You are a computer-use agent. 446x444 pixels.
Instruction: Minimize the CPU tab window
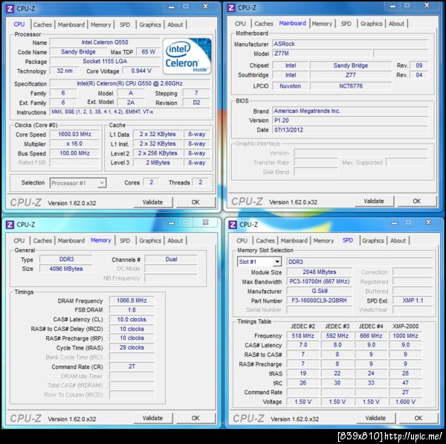click(x=172, y=7)
